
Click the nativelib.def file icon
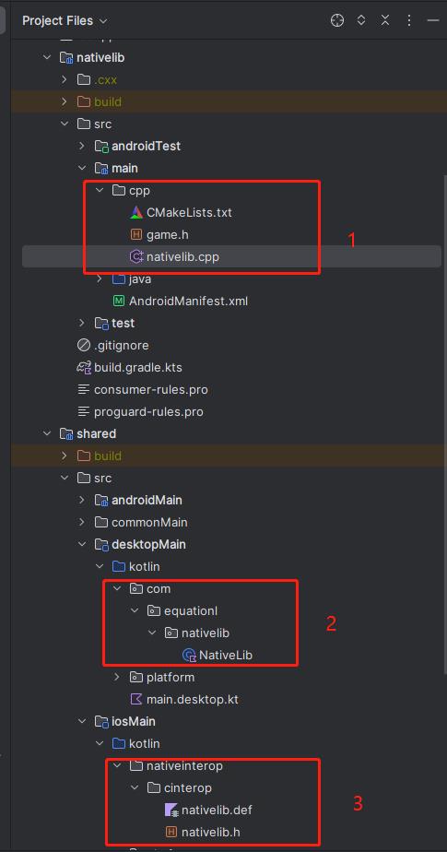click(x=171, y=811)
